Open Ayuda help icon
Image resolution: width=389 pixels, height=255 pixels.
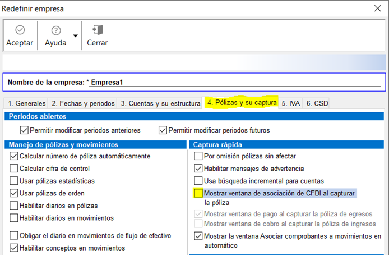point(56,30)
